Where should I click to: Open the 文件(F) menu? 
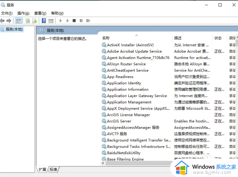[7, 13]
